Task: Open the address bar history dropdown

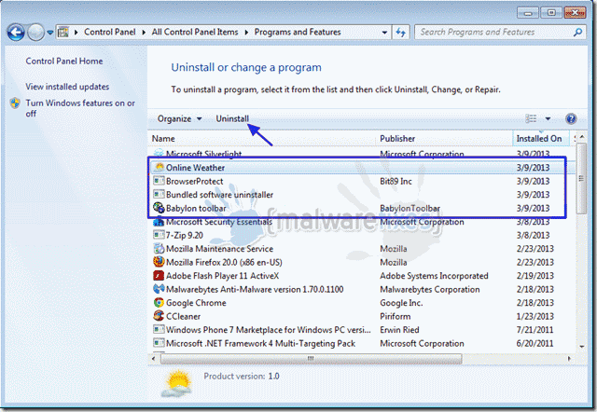Action: [x=384, y=33]
